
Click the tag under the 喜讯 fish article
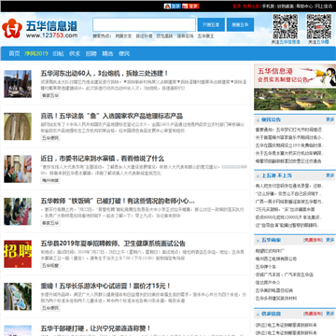[x=50, y=138]
